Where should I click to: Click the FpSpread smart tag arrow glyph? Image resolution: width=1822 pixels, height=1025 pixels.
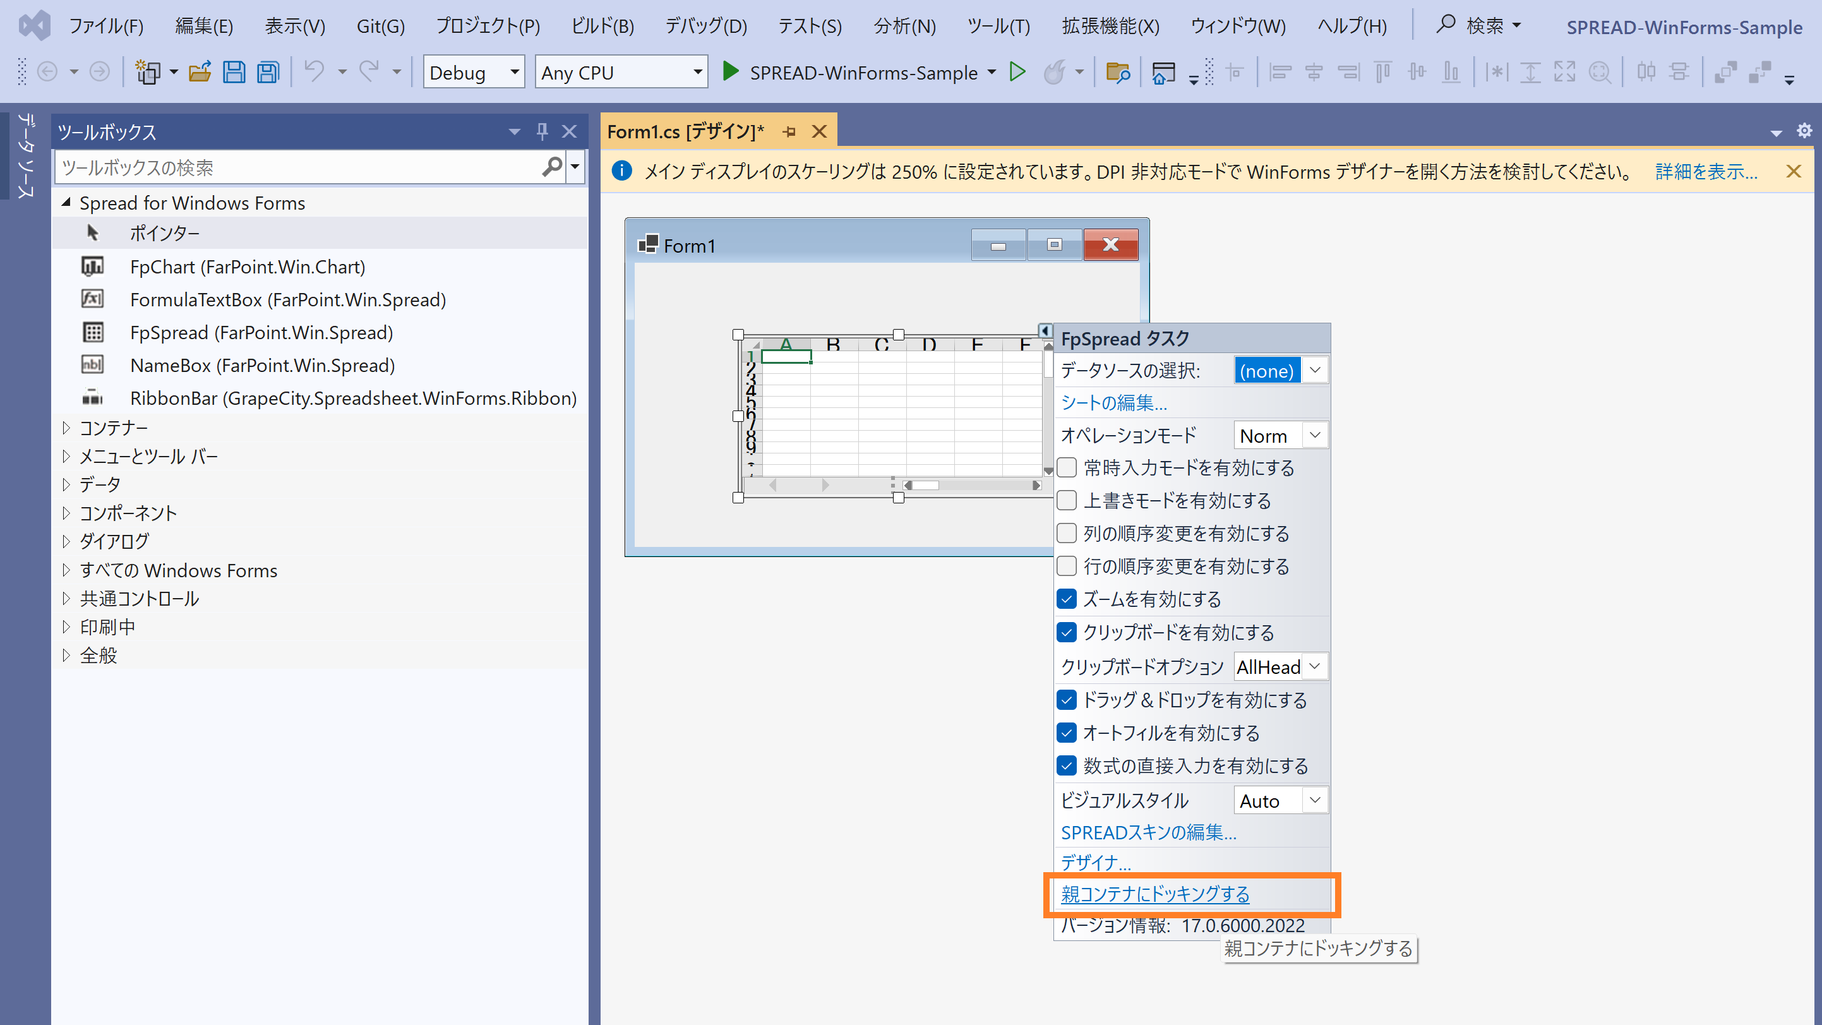click(1045, 330)
